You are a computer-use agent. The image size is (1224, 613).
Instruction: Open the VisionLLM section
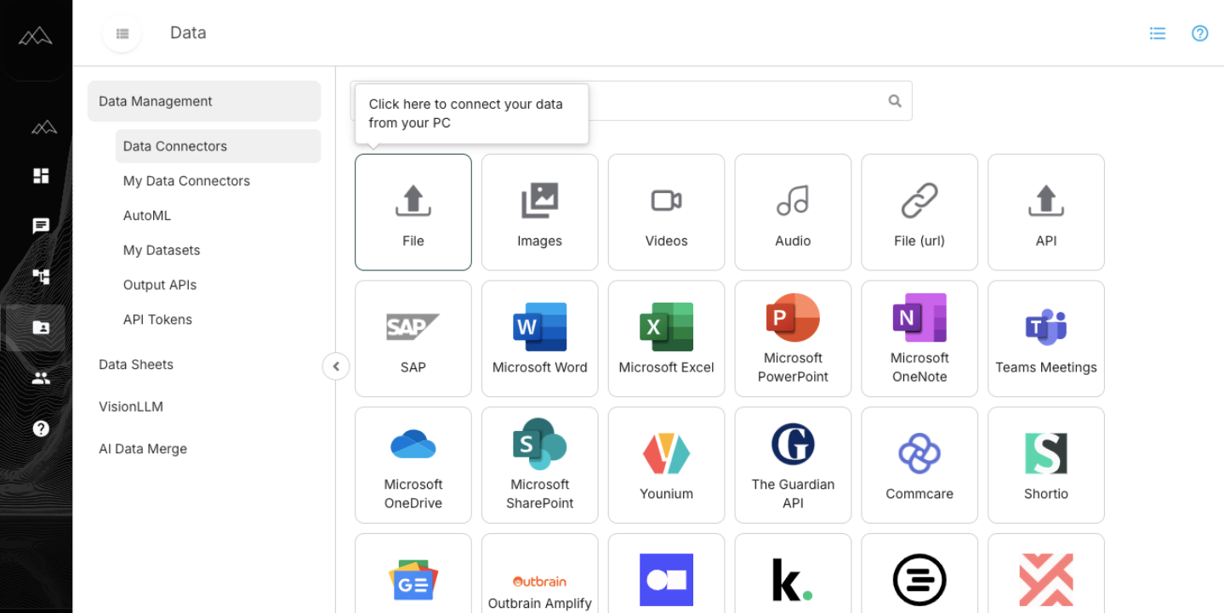click(x=131, y=406)
